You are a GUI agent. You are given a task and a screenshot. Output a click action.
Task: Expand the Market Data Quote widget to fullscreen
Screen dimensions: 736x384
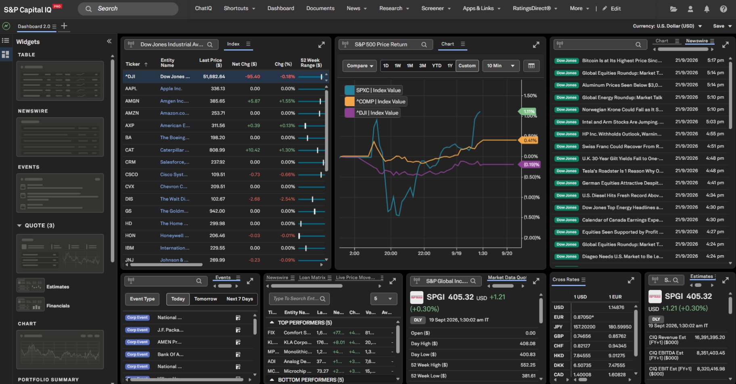coord(536,281)
